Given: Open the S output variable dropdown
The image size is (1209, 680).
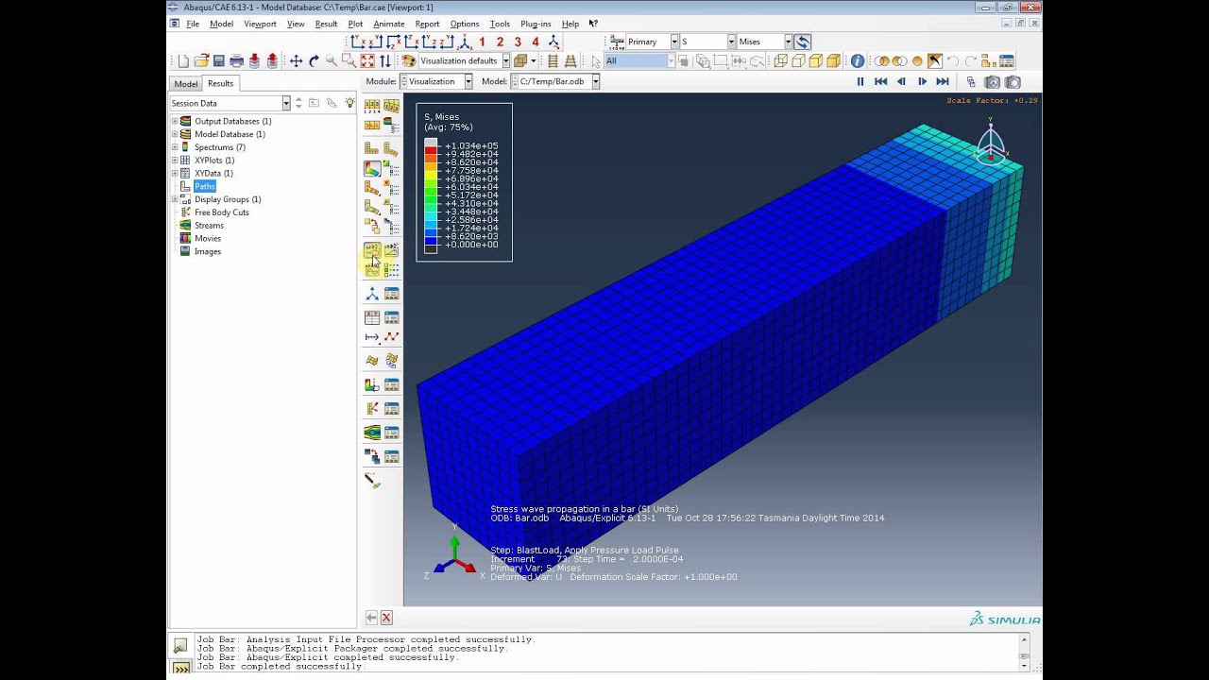Looking at the screenshot, I should coord(731,42).
